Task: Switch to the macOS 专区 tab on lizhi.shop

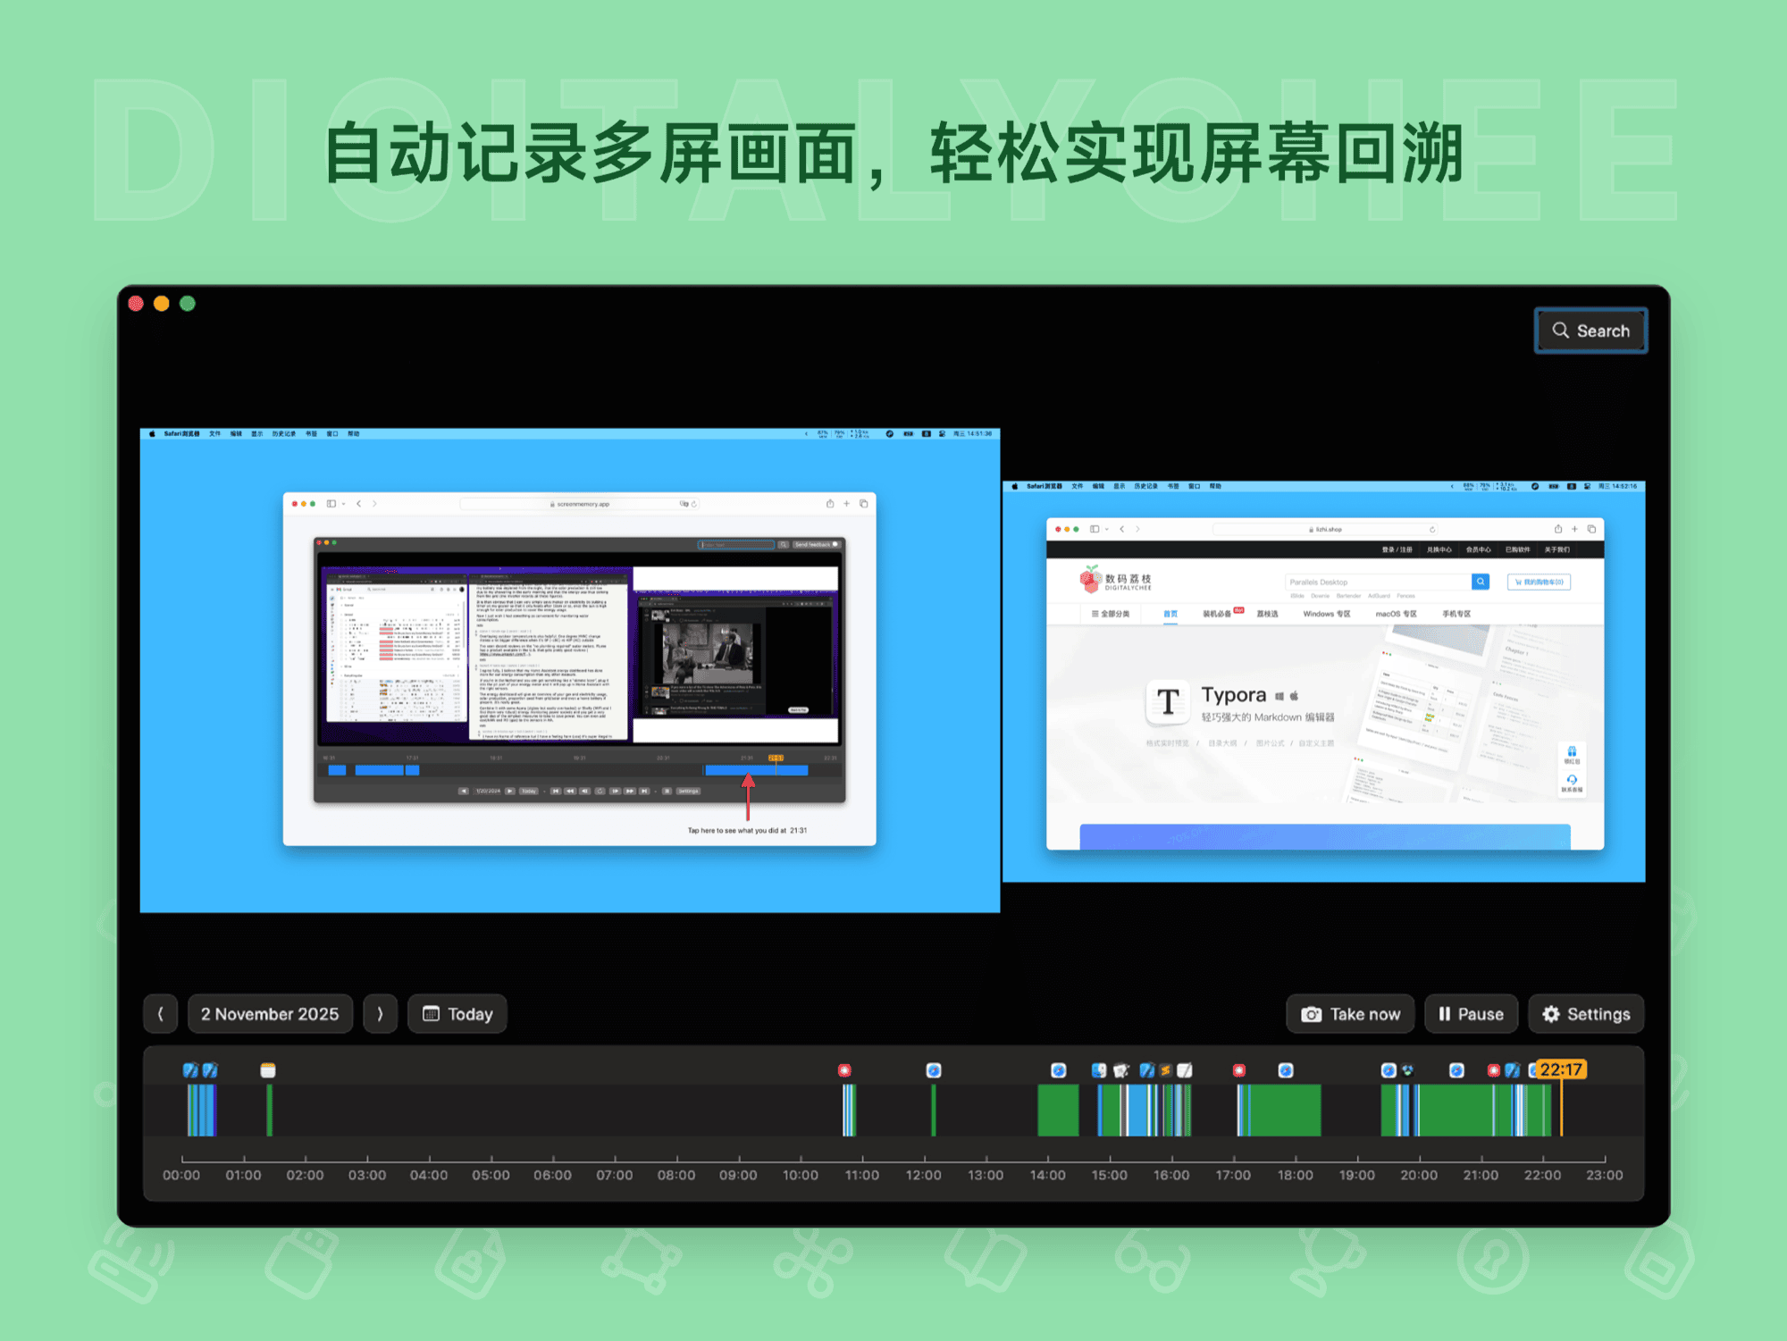Action: coord(1397,614)
